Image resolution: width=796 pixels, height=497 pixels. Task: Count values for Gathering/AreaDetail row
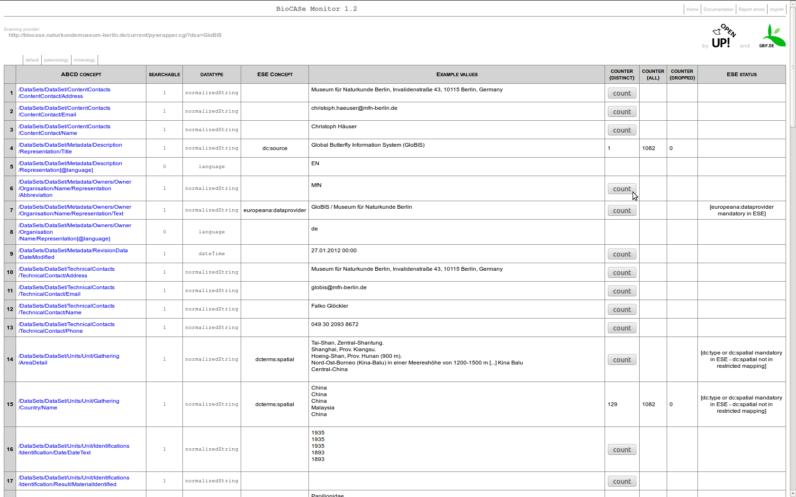[x=622, y=360]
